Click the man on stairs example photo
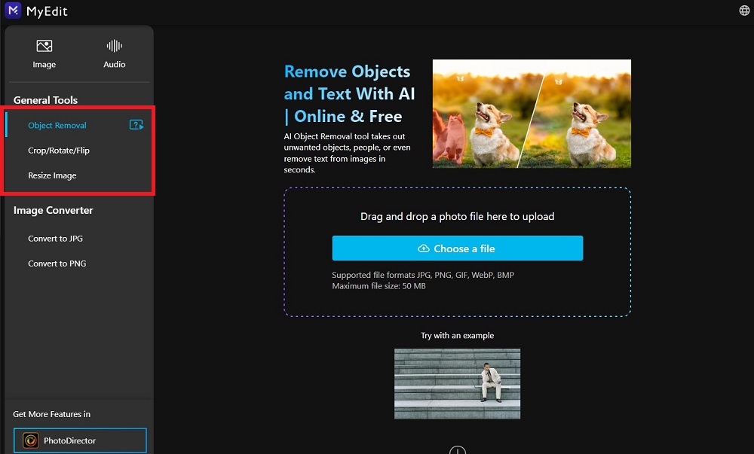This screenshot has width=754, height=454. (x=457, y=383)
